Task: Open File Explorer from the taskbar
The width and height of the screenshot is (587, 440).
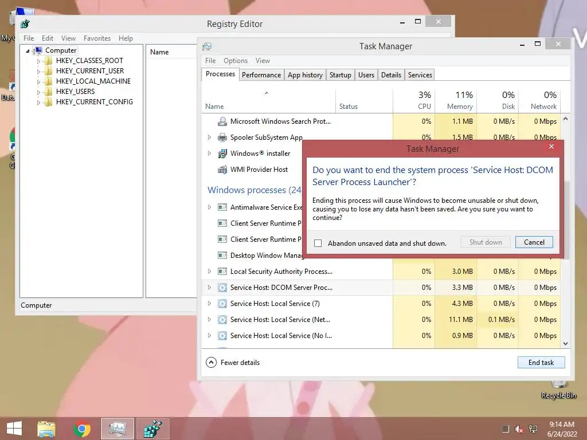Action: [x=46, y=429]
